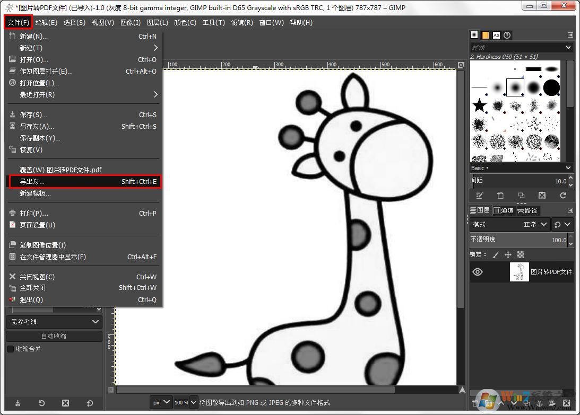Hide the 图片转PDF文件 layer via eye icon
The image size is (580, 415).
pos(478,272)
